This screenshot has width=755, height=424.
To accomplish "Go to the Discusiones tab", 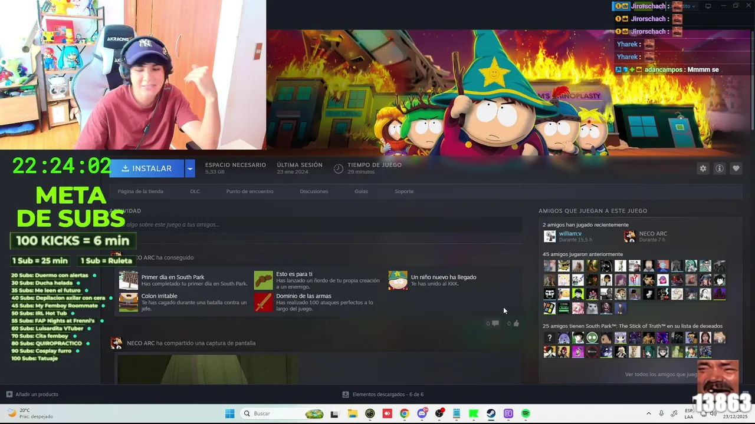I will (x=314, y=191).
